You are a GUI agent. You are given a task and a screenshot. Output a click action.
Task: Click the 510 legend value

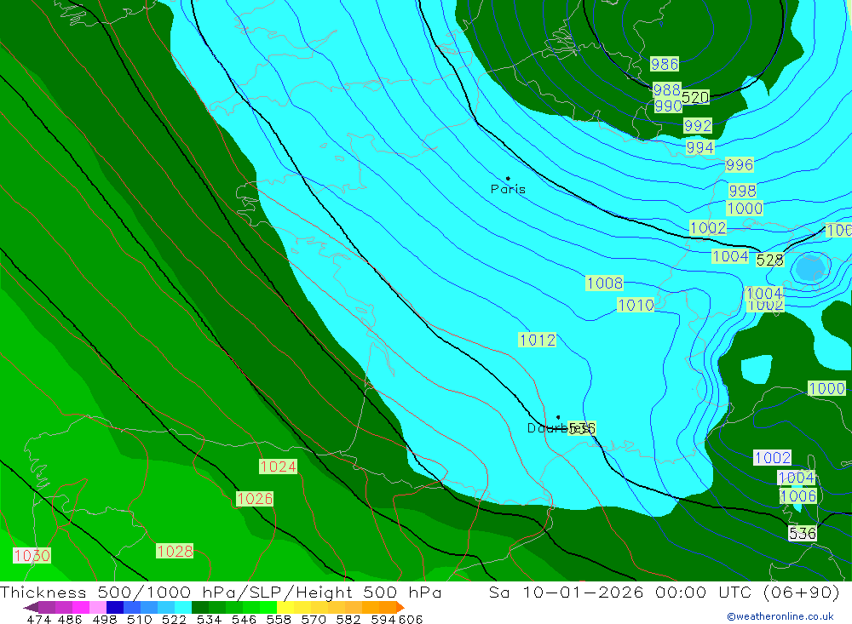pyautogui.click(x=140, y=619)
